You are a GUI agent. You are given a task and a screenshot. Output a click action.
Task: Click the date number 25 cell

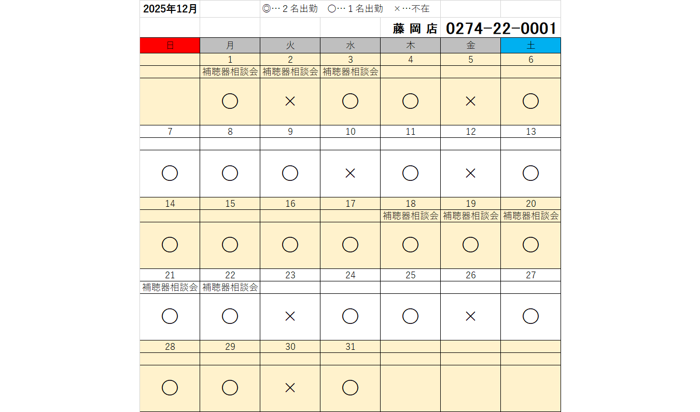coord(410,275)
